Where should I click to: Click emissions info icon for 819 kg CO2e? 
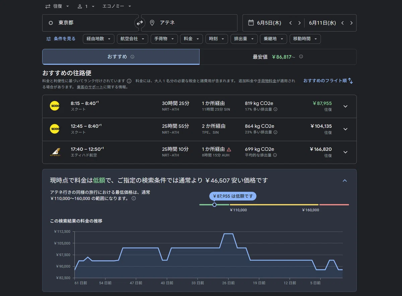click(x=275, y=109)
